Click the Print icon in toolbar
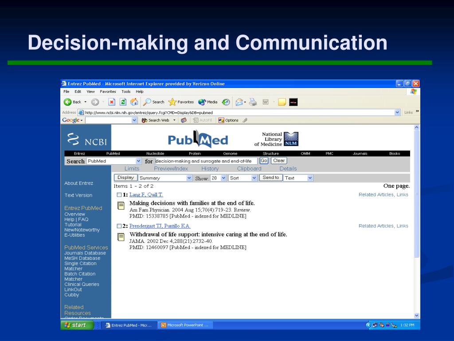454x341 pixels. coord(253,102)
